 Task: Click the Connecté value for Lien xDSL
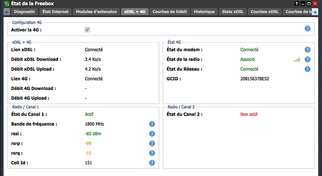click(x=94, y=50)
